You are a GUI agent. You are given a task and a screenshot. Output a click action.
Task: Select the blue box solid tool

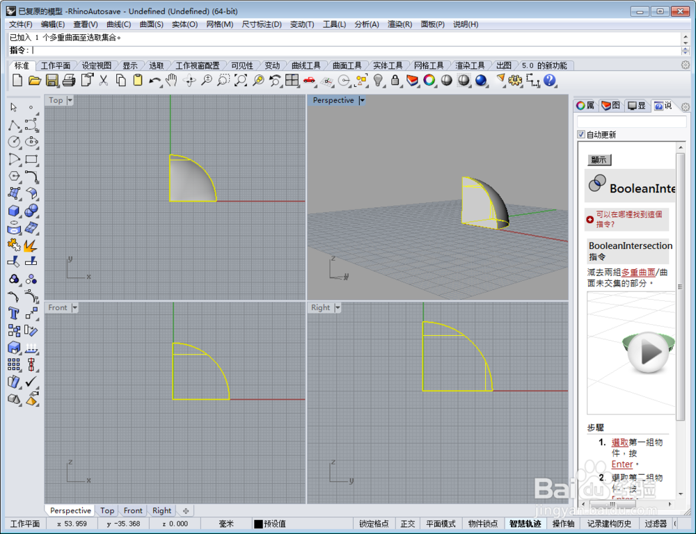(x=14, y=211)
